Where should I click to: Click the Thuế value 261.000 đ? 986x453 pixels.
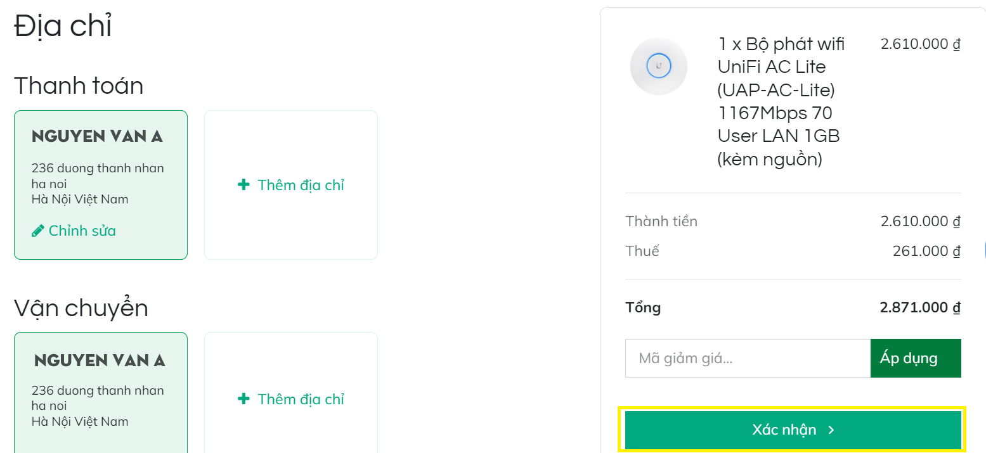point(926,251)
